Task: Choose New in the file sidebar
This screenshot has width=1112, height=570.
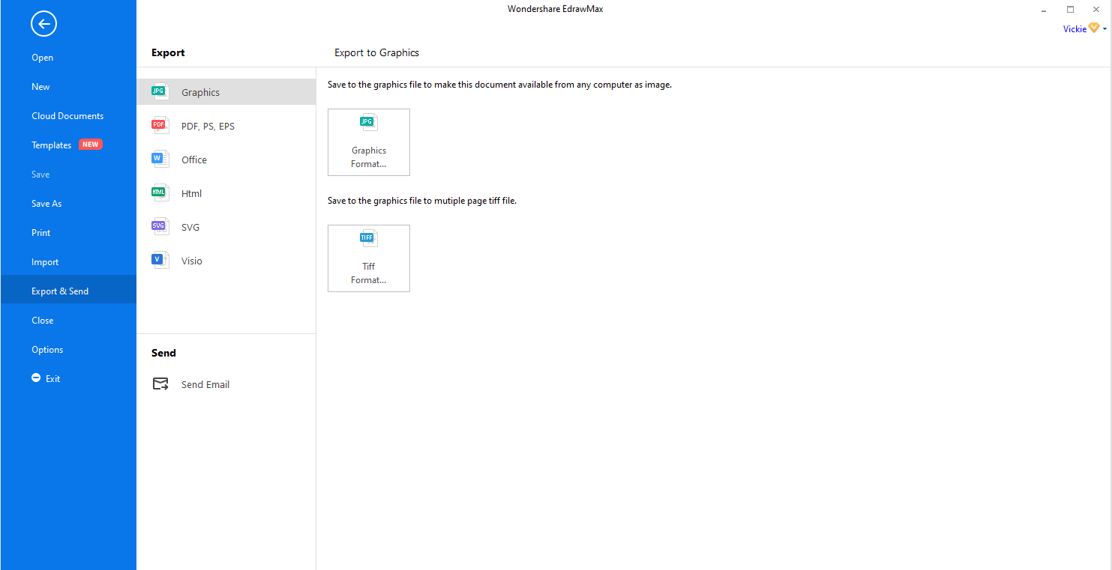Action: coord(40,87)
